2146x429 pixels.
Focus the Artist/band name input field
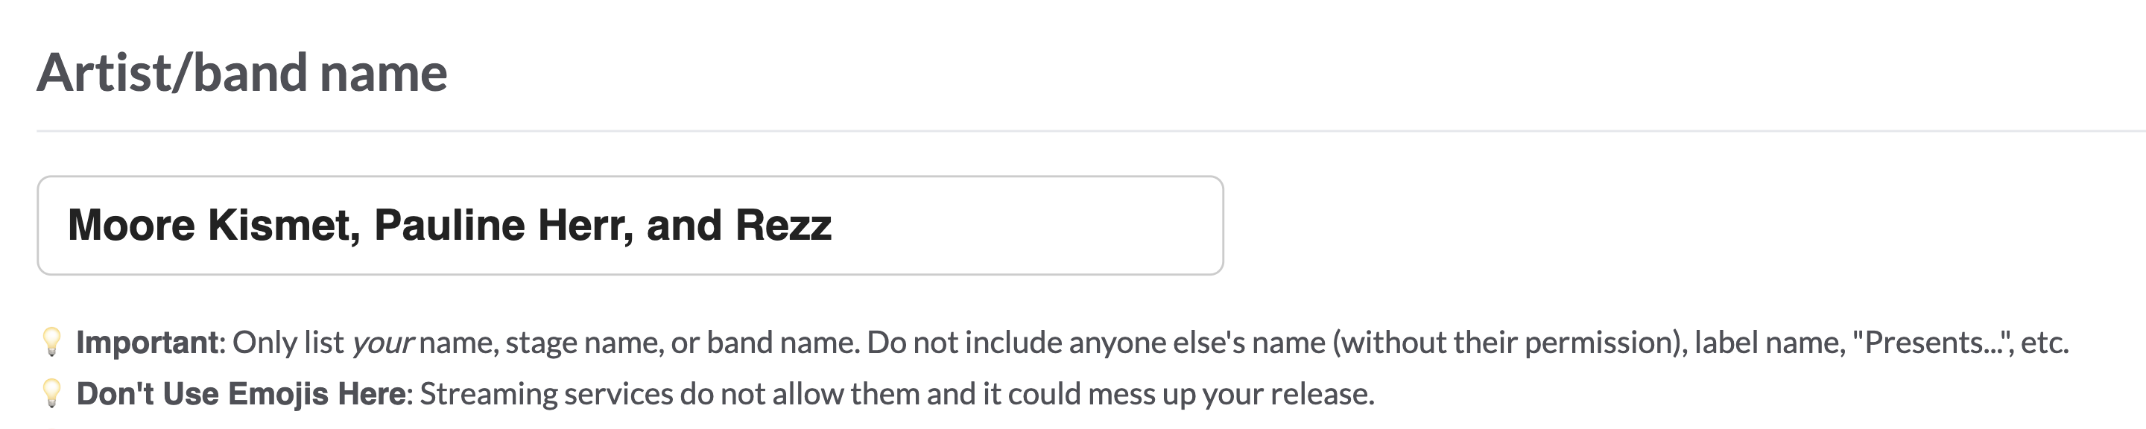(x=1000, y=225)
